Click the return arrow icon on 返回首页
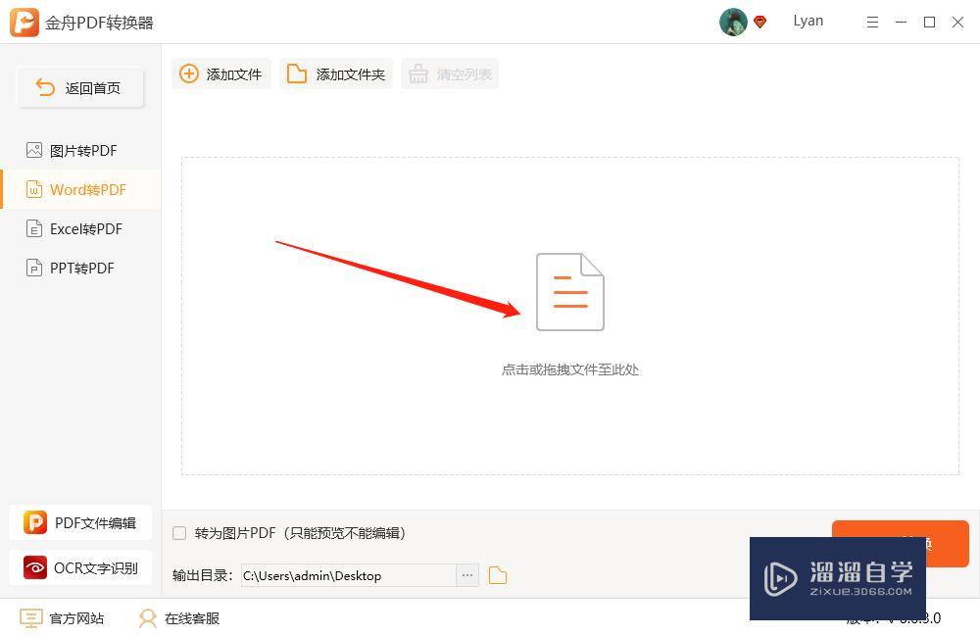This screenshot has height=637, width=980. click(46, 87)
